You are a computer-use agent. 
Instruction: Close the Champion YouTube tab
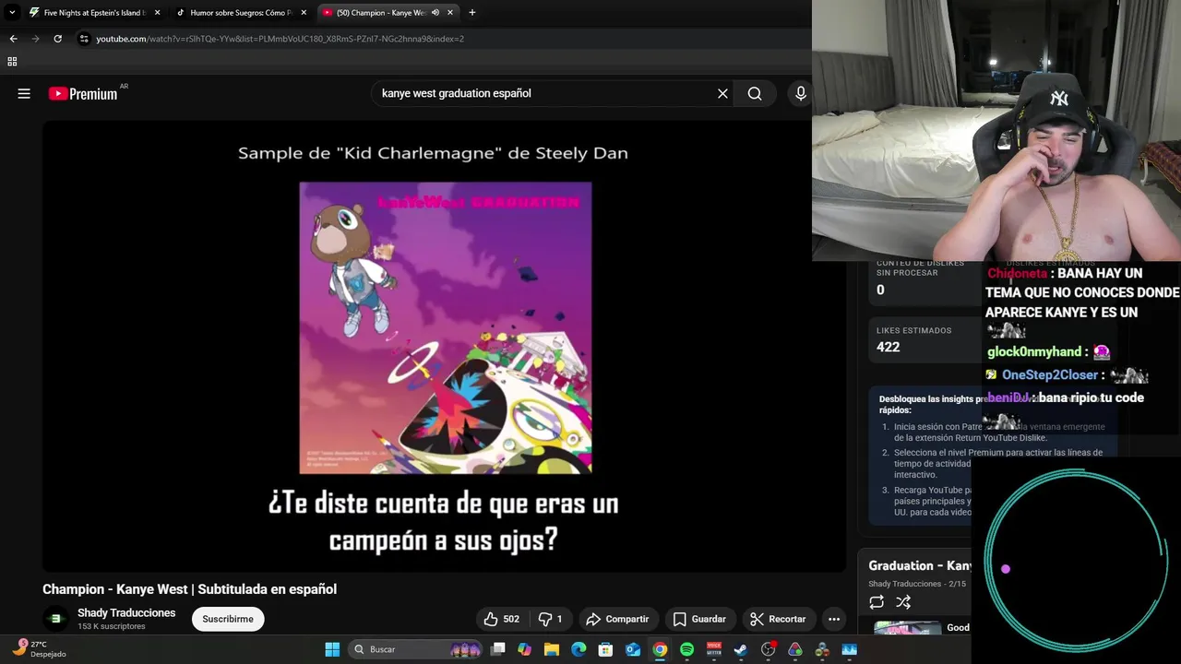pos(450,13)
